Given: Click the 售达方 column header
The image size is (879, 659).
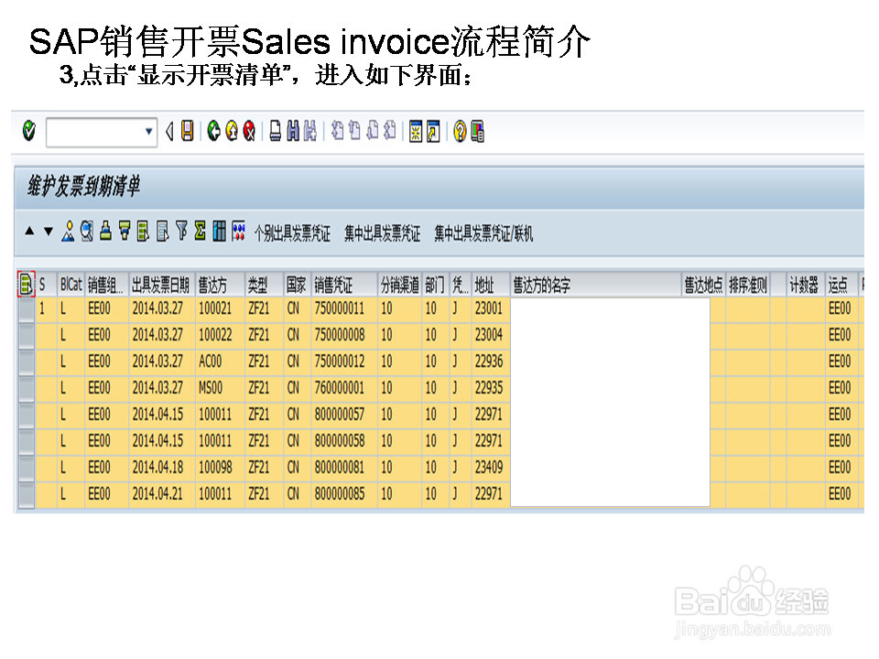Looking at the screenshot, I should [220, 285].
